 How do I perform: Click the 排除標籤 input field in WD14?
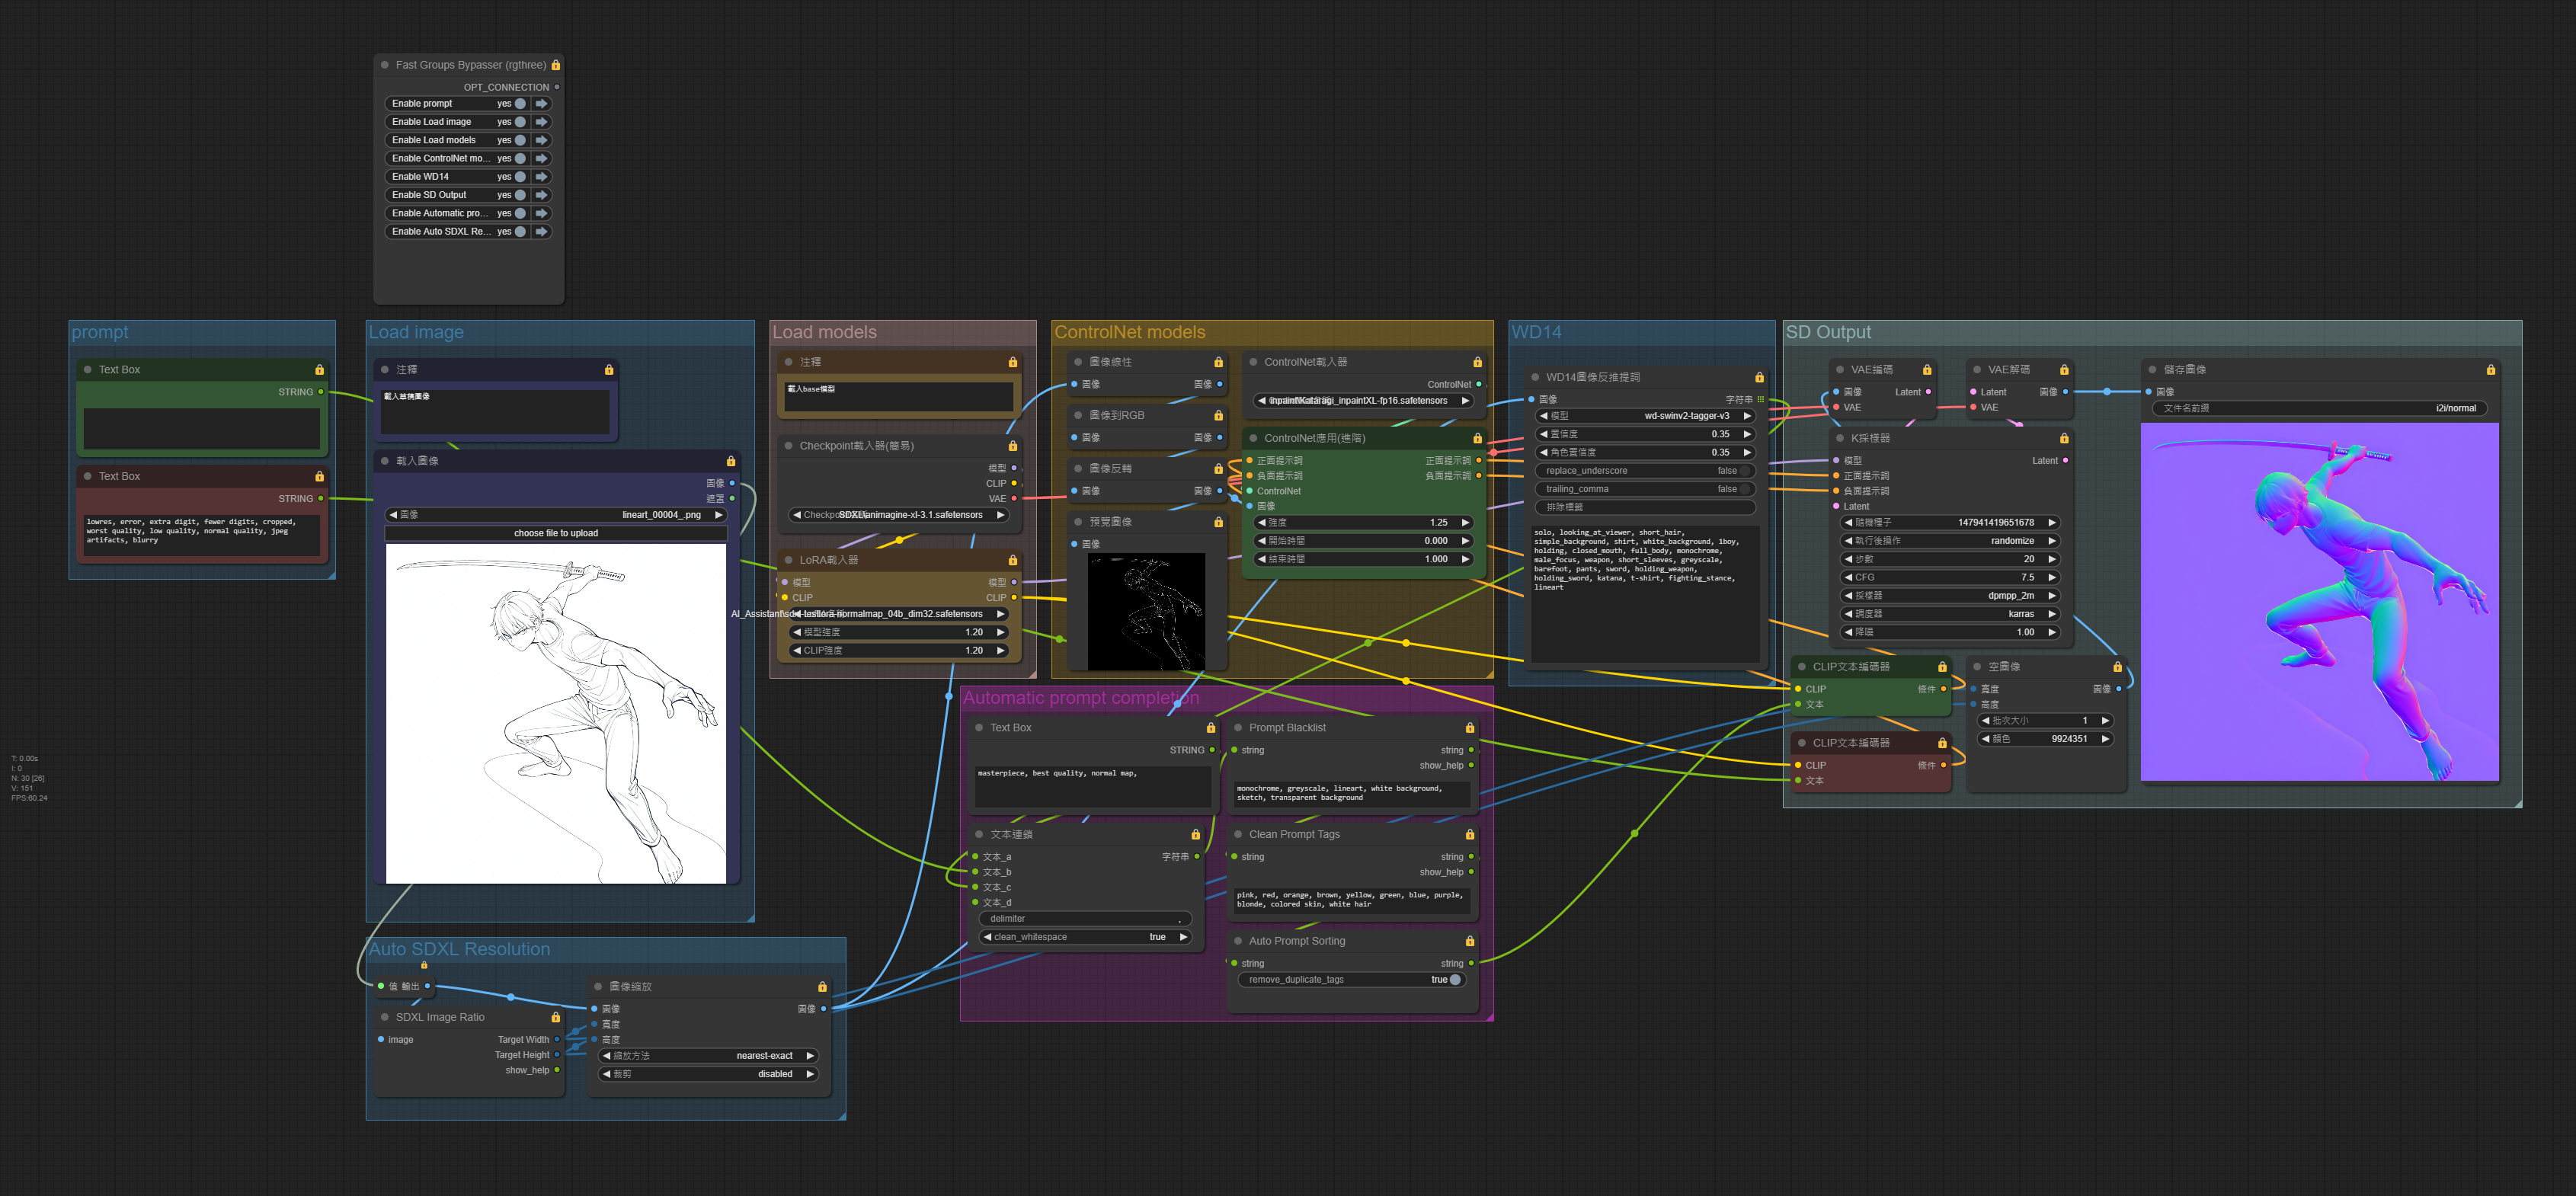pos(1646,507)
